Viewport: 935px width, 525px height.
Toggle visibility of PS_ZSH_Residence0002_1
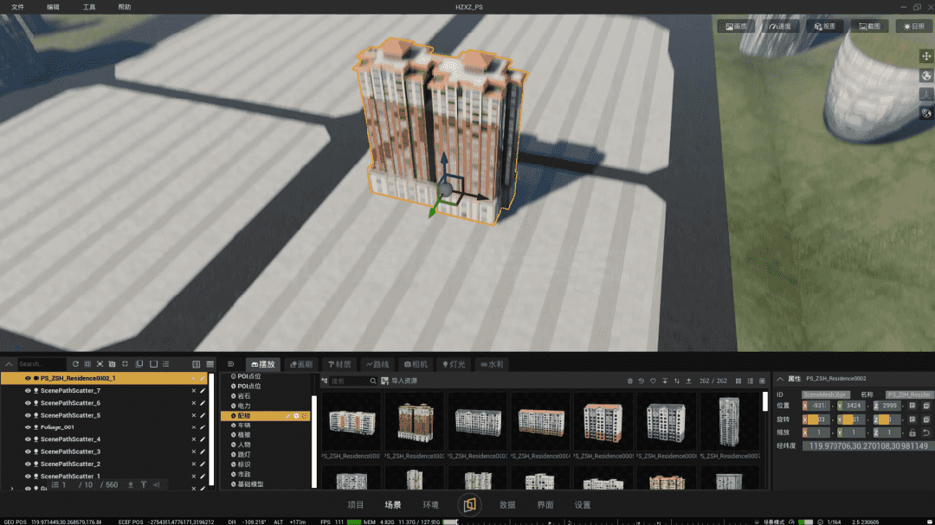pos(28,379)
